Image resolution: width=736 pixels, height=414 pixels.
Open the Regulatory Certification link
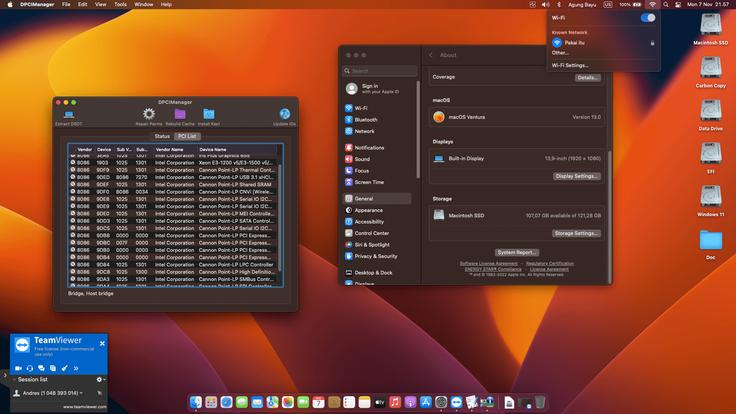tap(550, 264)
